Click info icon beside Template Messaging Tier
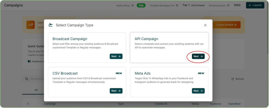The width and height of the screenshot is (269, 108). tap(177, 6)
